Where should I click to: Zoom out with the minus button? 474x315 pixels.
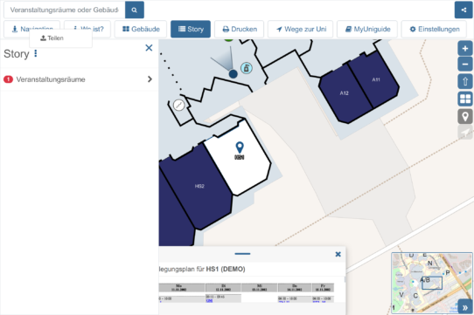tap(465, 65)
